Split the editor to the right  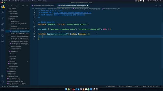pyautogui.click(x=156, y=6)
